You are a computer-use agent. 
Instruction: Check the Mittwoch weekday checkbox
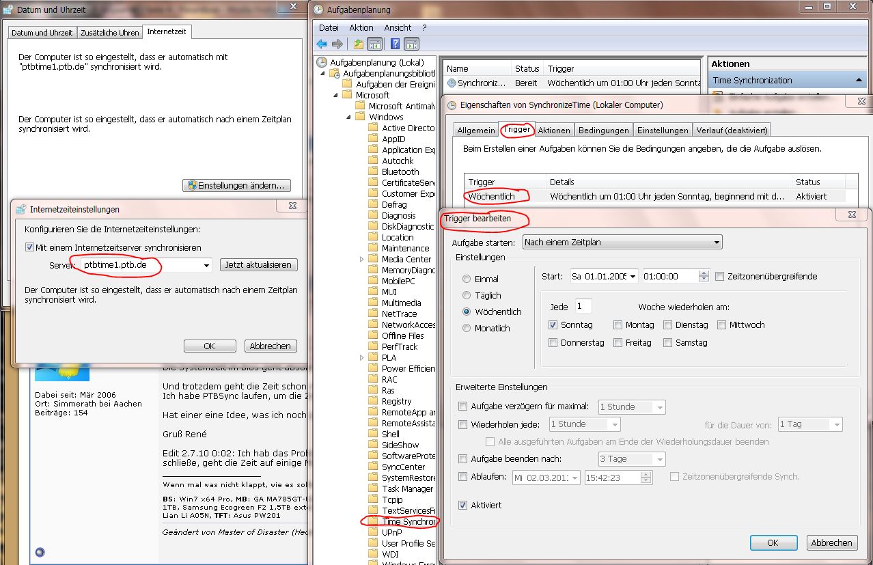tap(721, 325)
